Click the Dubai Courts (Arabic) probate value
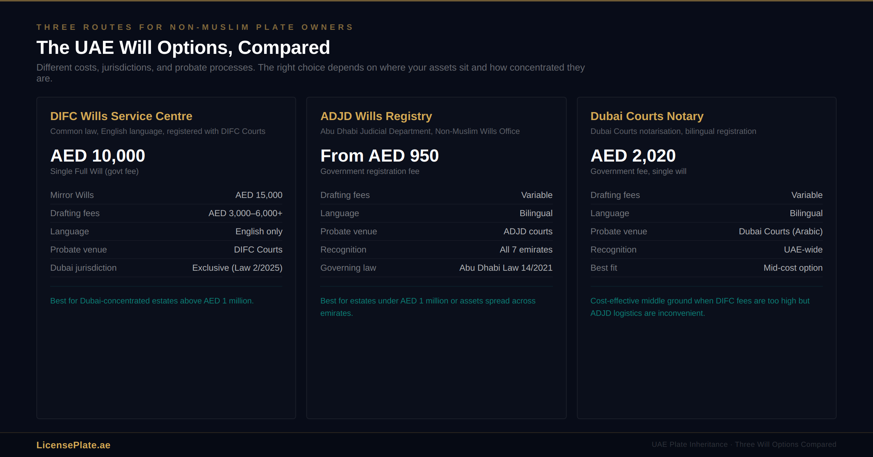 click(780, 231)
